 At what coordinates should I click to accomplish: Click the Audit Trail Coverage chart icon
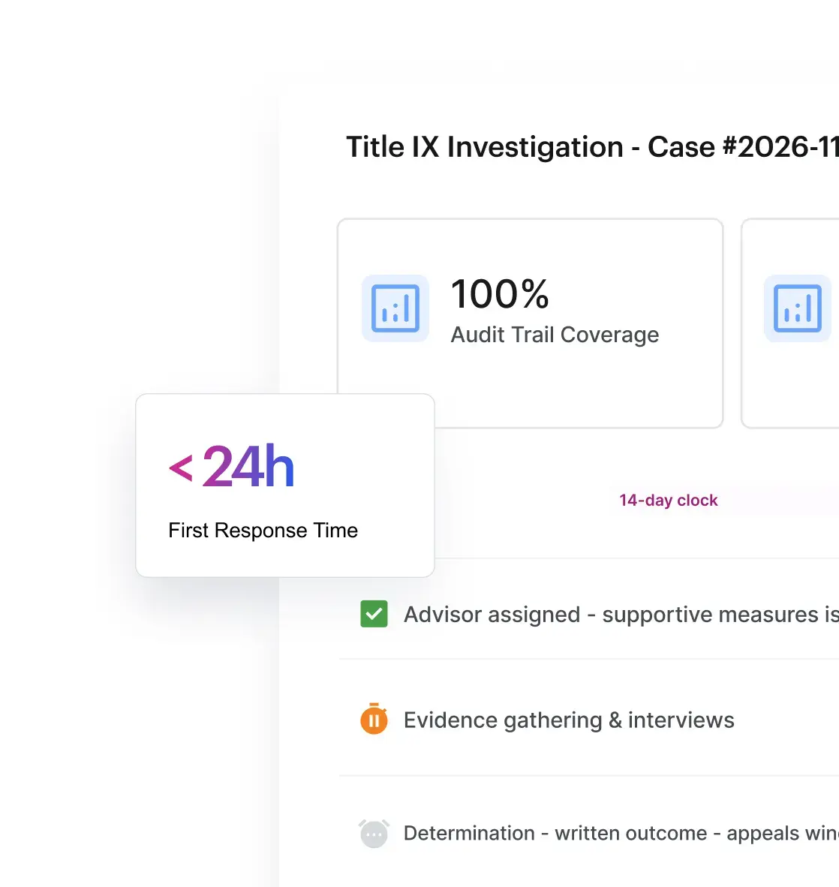point(395,308)
